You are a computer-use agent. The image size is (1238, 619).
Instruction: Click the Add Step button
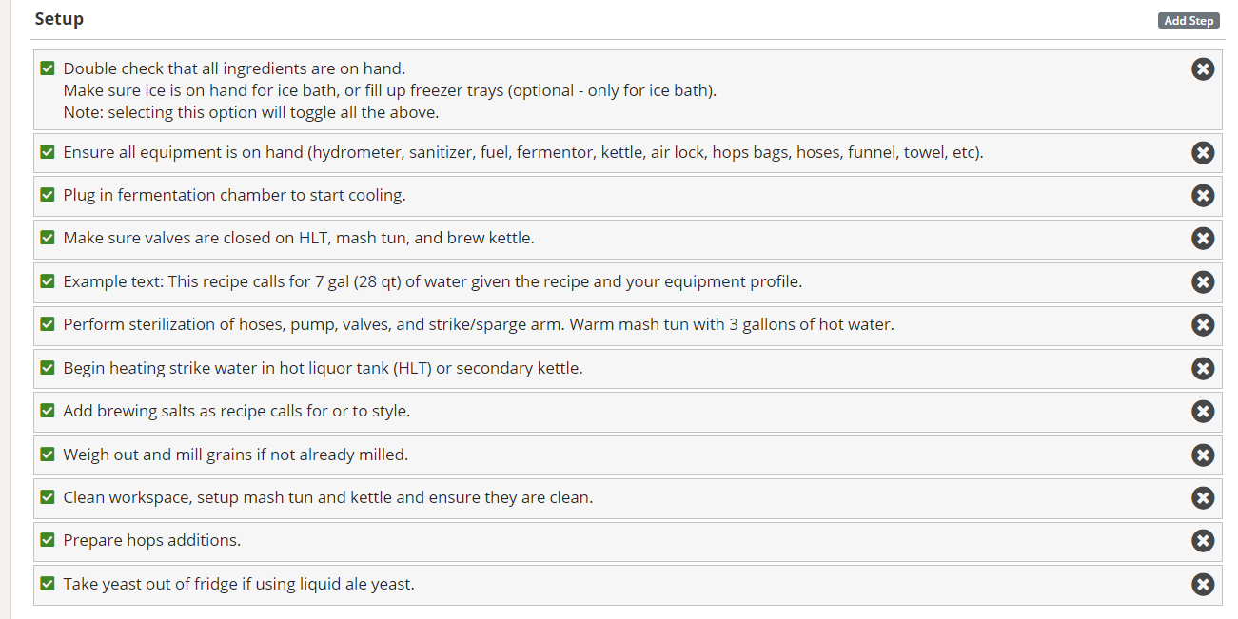pos(1189,21)
